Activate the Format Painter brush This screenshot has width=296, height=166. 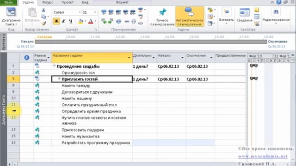click(x=44, y=23)
